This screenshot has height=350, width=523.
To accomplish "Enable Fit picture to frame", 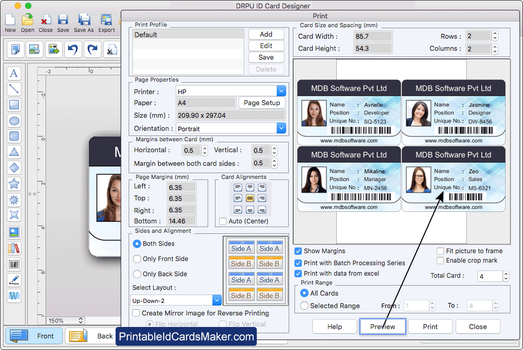I will 440,251.
